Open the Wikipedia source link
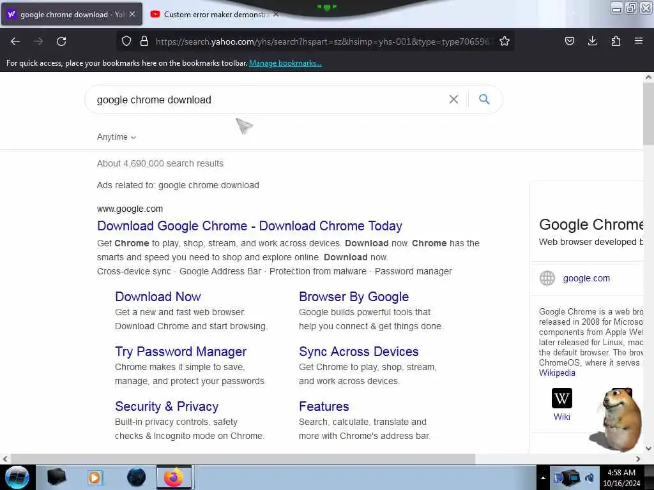The width and height of the screenshot is (654, 490). pyautogui.click(x=557, y=373)
